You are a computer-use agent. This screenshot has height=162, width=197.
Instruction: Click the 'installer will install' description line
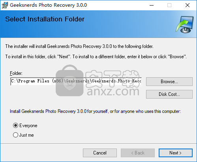click(79, 46)
